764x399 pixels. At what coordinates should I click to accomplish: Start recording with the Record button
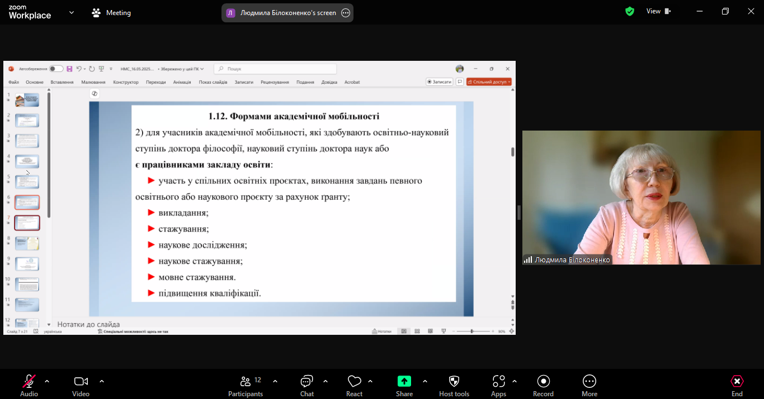click(x=543, y=384)
